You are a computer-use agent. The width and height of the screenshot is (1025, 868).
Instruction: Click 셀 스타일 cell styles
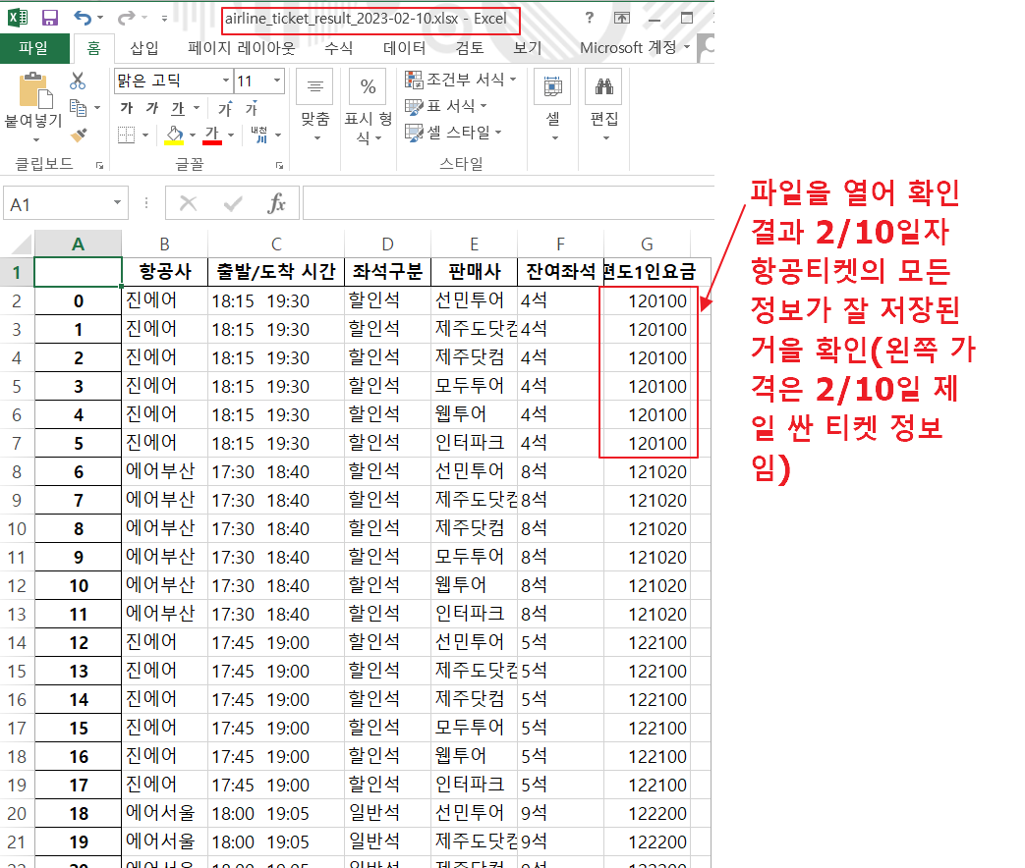[454, 132]
